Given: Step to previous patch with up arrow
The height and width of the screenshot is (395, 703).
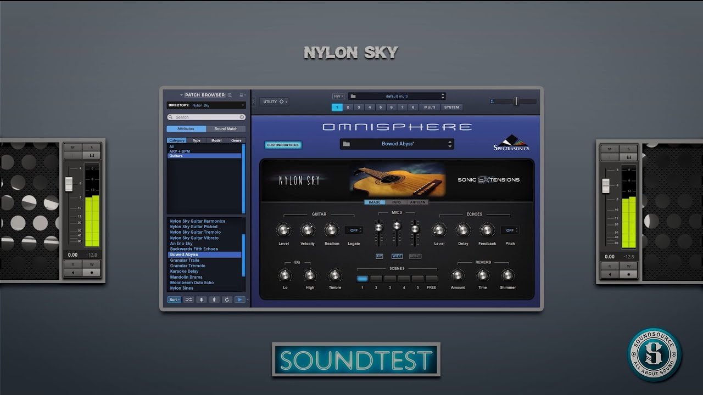Looking at the screenshot, I should [214, 300].
